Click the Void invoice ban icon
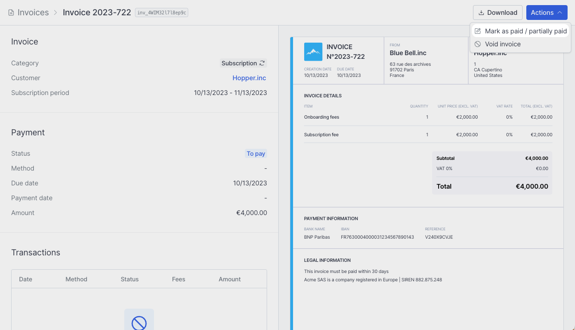Screen dimensions: 575x330 (478, 44)
